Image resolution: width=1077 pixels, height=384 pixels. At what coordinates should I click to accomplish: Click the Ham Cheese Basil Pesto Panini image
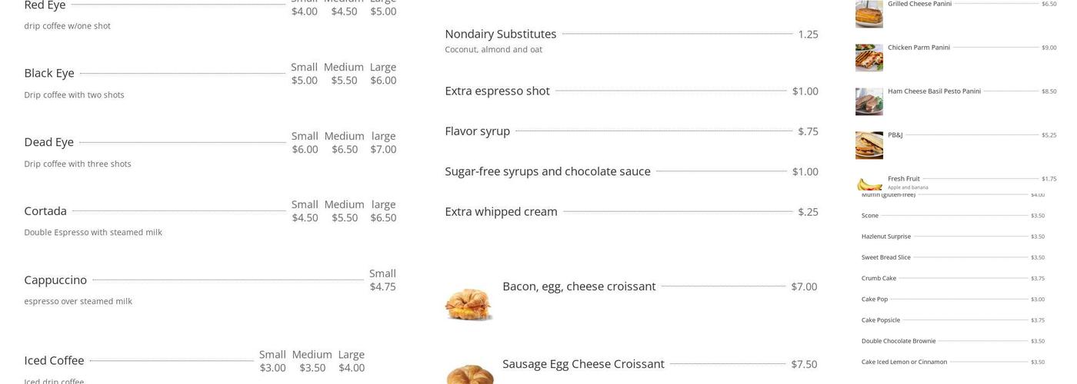869,101
